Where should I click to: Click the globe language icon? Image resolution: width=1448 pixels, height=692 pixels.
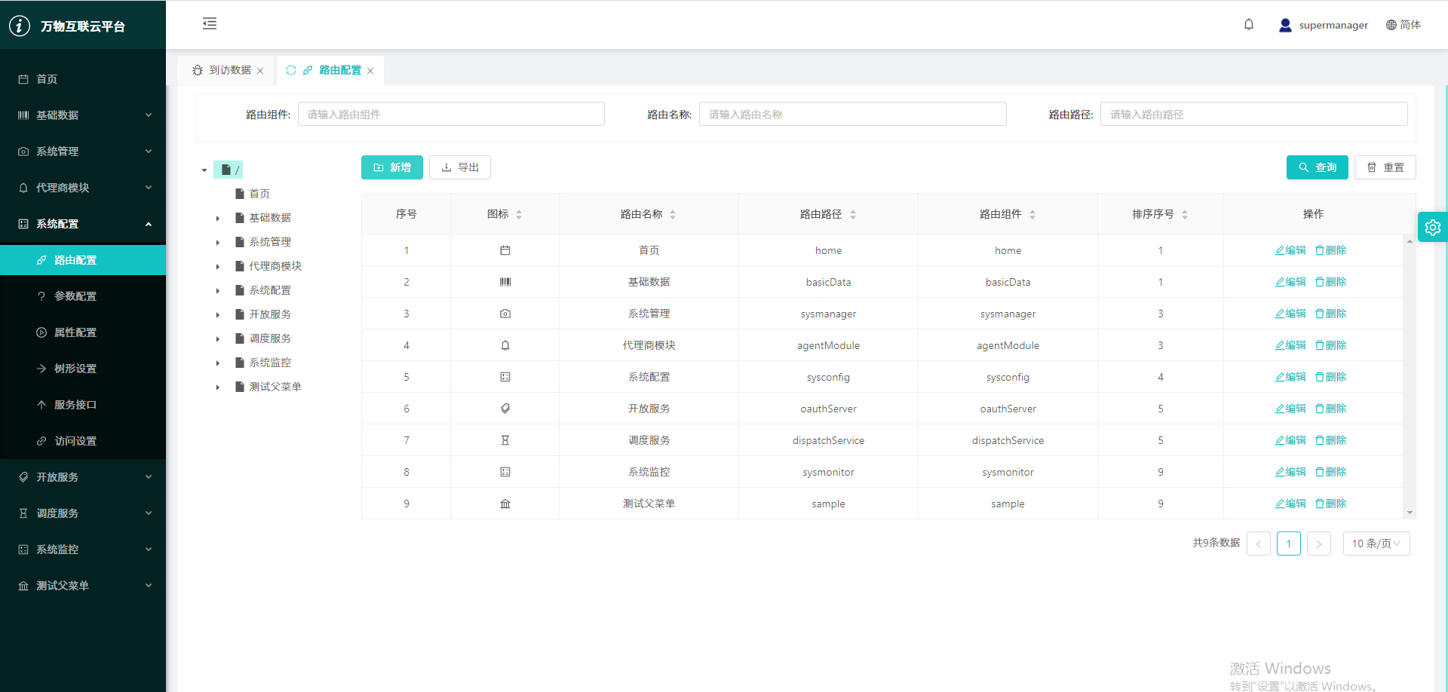click(1391, 25)
